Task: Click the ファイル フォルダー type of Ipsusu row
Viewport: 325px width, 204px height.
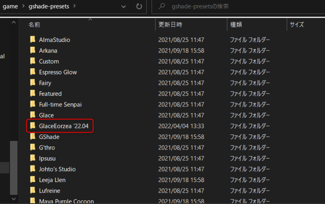Action: click(x=250, y=158)
